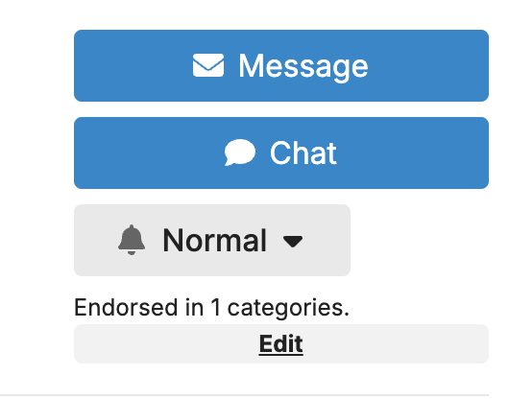The image size is (509, 399).
Task: Click the black downward triangle icon
Action: point(293,241)
